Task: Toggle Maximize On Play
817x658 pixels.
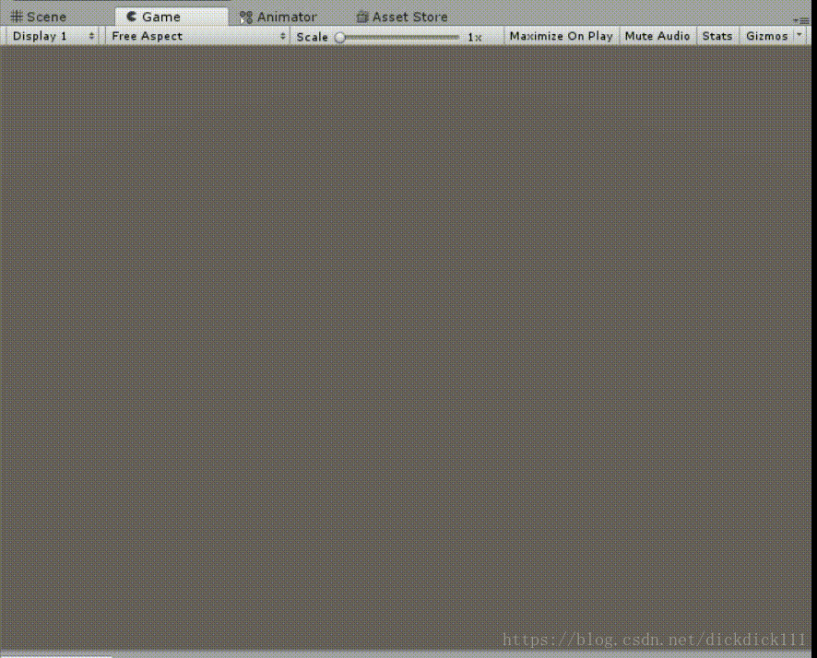Action: (562, 36)
